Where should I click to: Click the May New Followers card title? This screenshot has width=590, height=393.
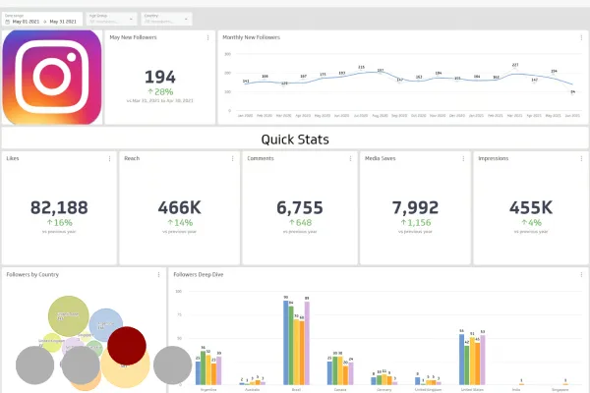coord(133,37)
